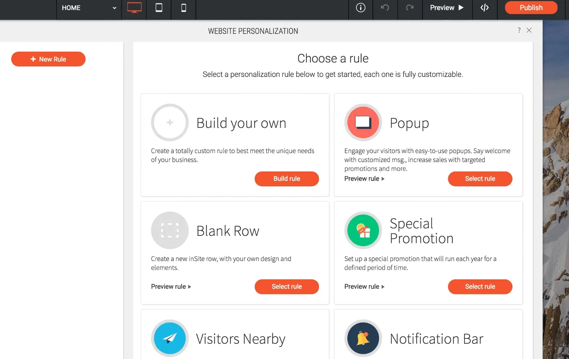Switch to mobile phone view icon
This screenshot has width=569, height=359.
point(183,8)
